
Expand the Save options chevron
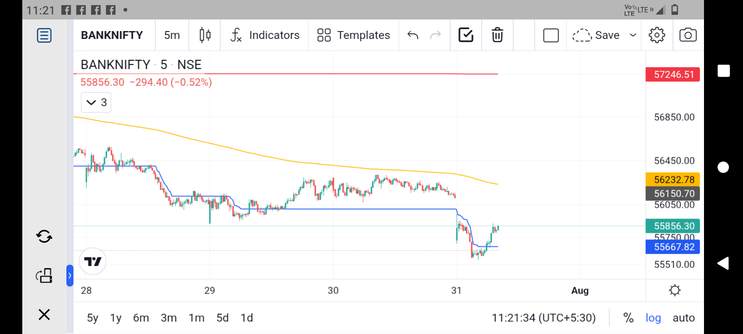pos(632,35)
